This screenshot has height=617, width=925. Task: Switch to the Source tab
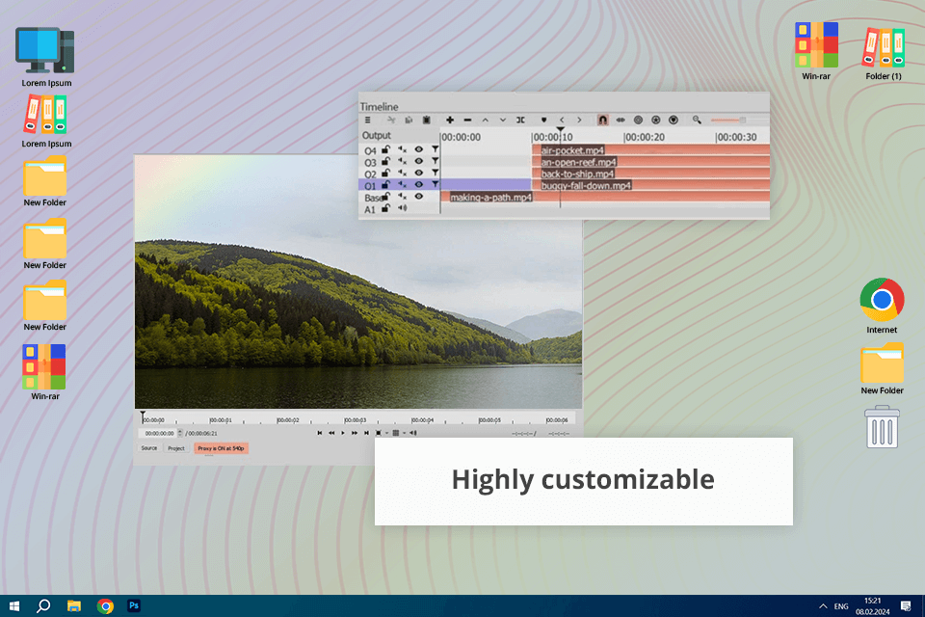click(149, 448)
